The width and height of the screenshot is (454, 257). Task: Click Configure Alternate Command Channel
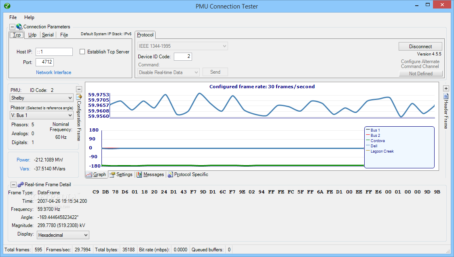[420, 64]
